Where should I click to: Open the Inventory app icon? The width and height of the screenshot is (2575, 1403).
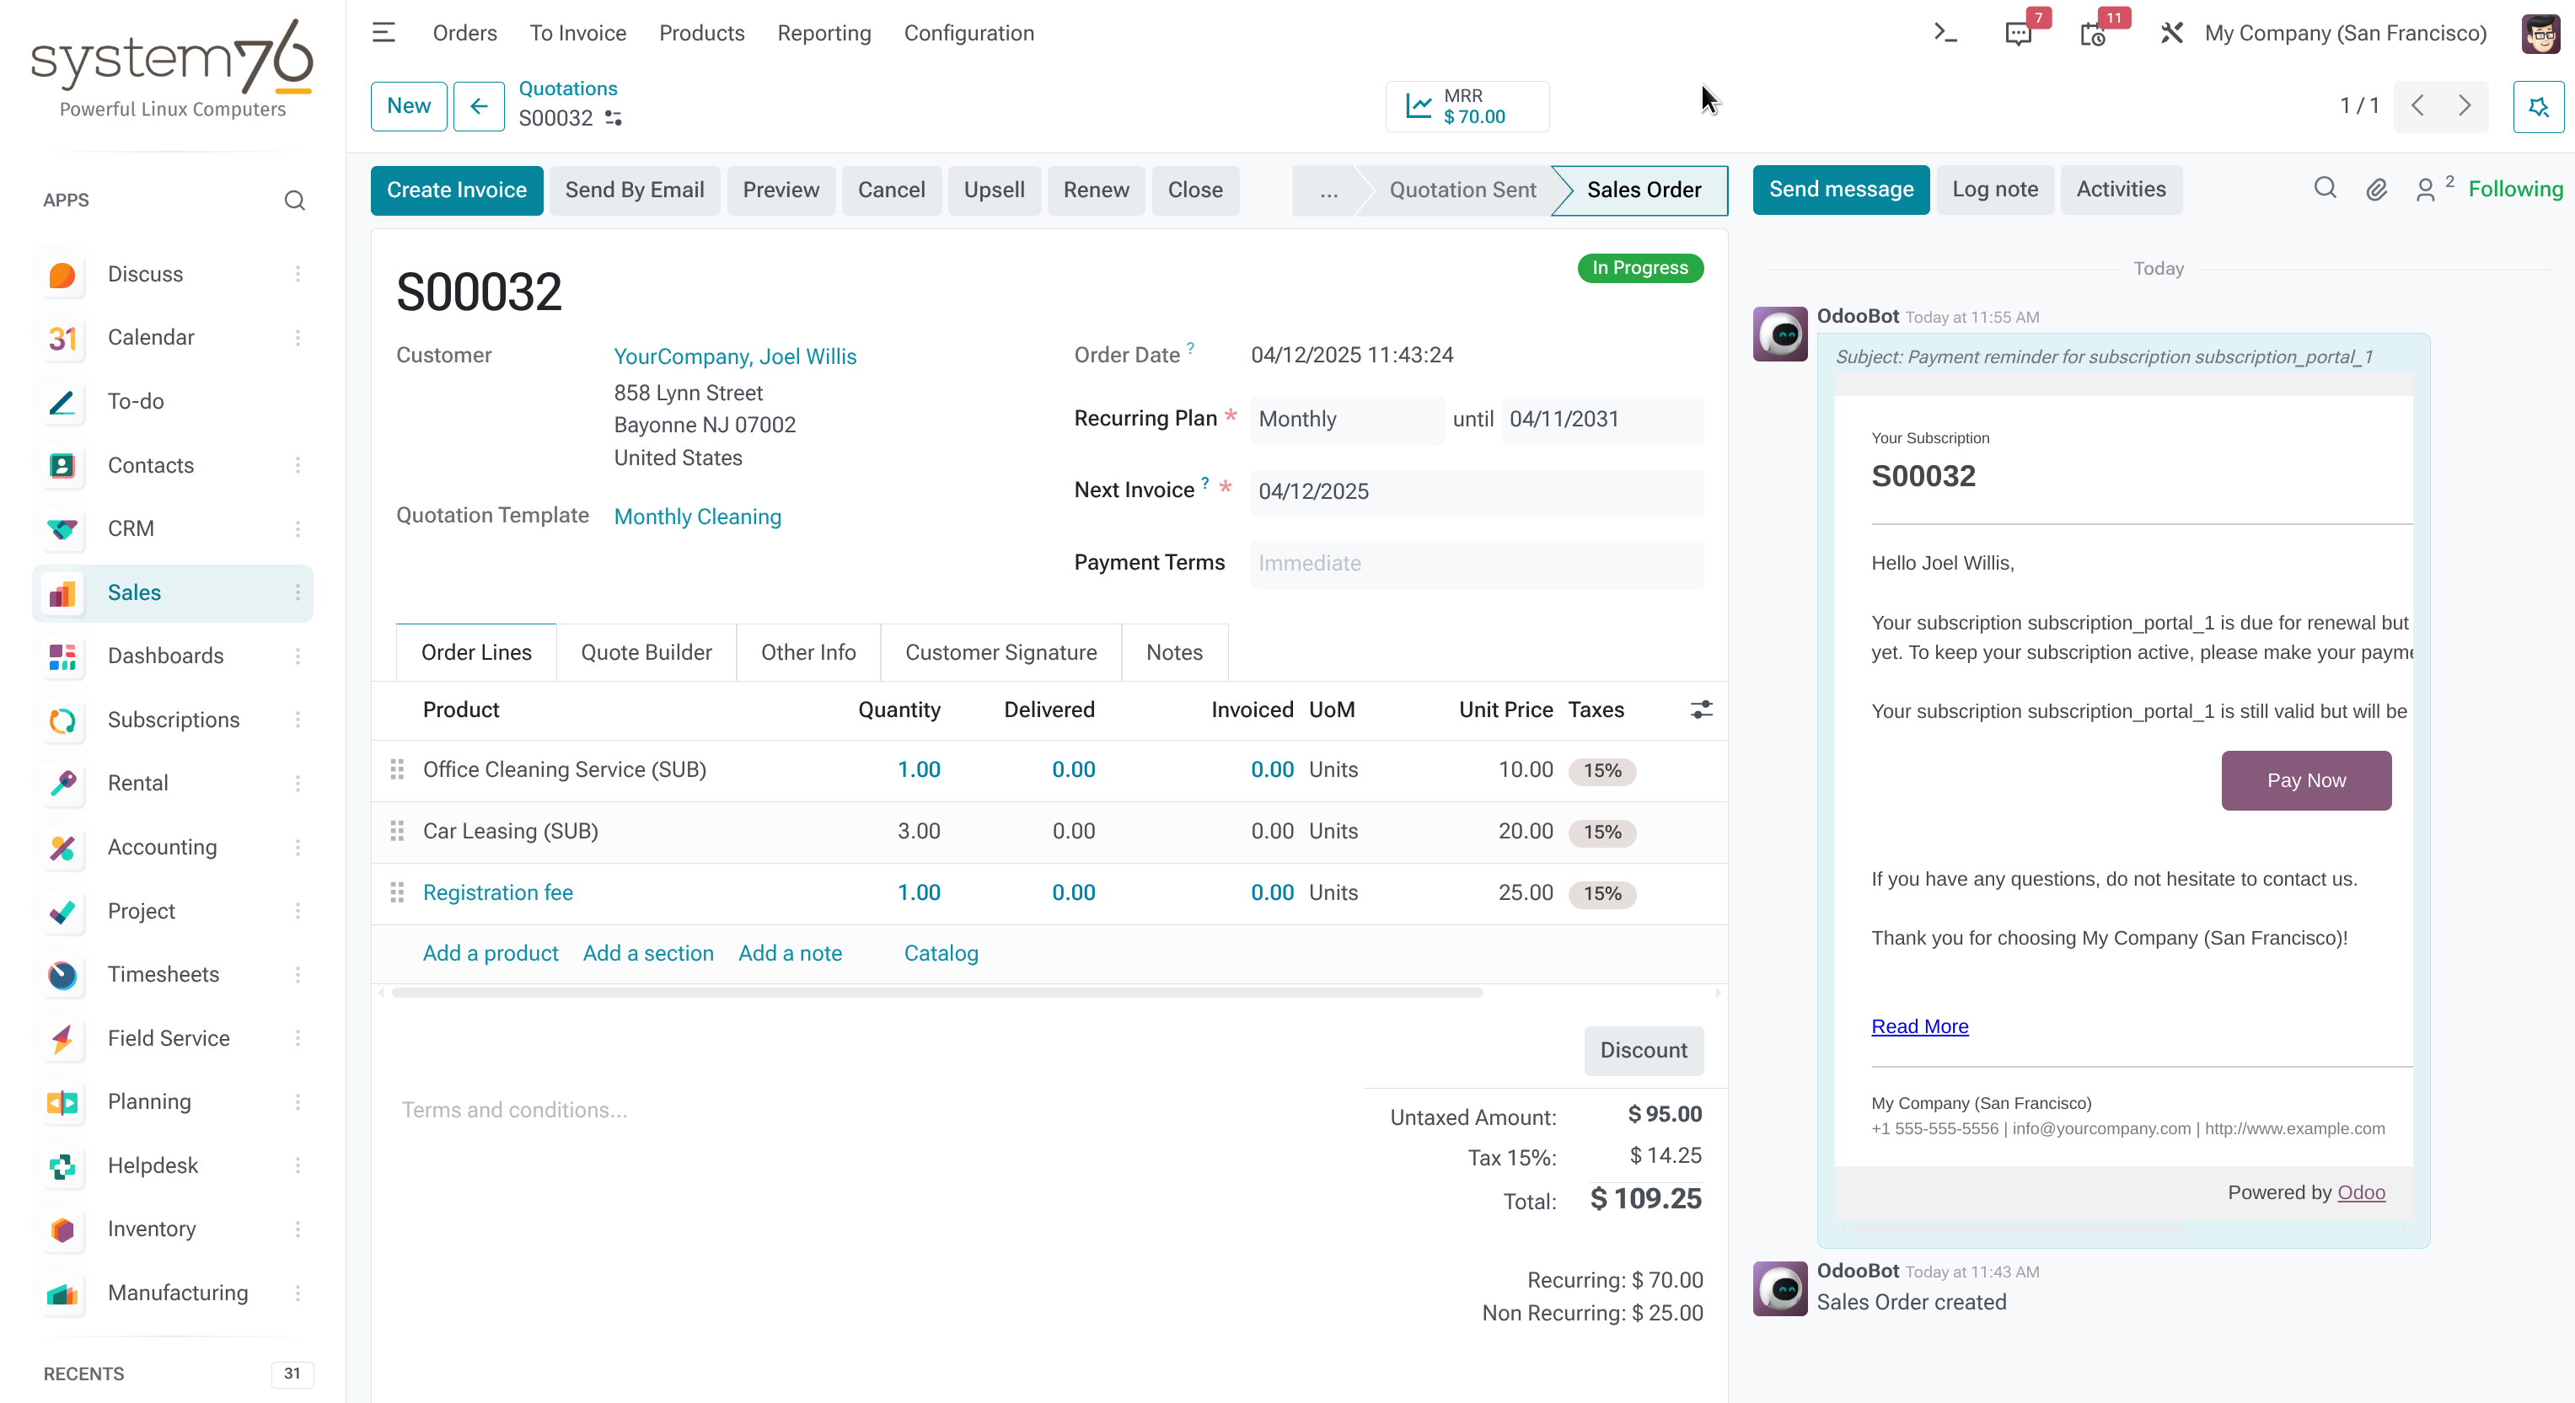point(62,1229)
